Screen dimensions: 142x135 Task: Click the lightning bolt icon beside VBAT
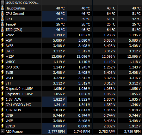point(2,78)
